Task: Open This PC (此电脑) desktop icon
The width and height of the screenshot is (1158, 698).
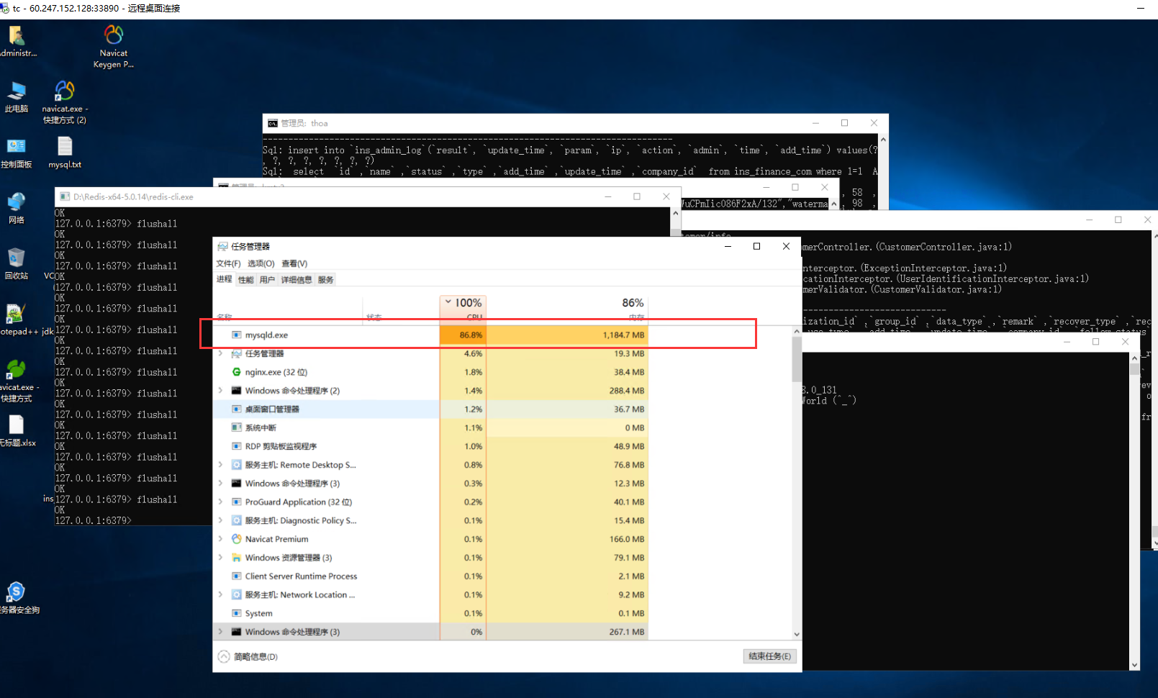Action: (x=16, y=91)
